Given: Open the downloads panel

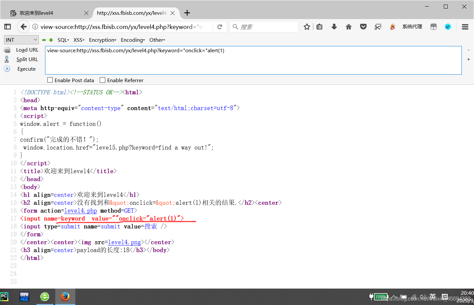Looking at the screenshot, I should point(334,27).
